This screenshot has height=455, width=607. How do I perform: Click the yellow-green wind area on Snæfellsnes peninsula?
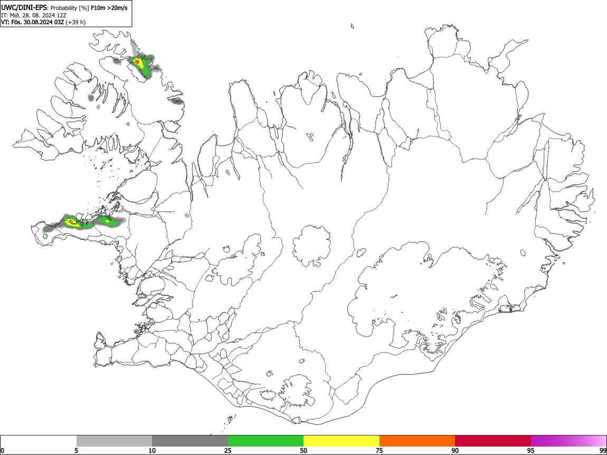coord(73,222)
